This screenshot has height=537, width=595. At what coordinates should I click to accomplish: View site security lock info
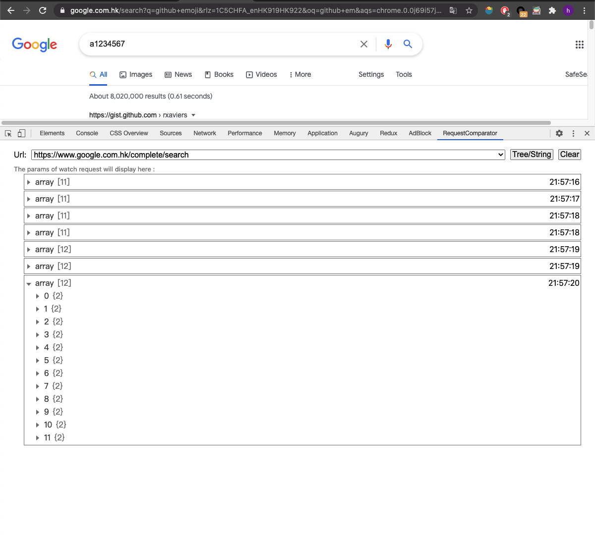[62, 10]
